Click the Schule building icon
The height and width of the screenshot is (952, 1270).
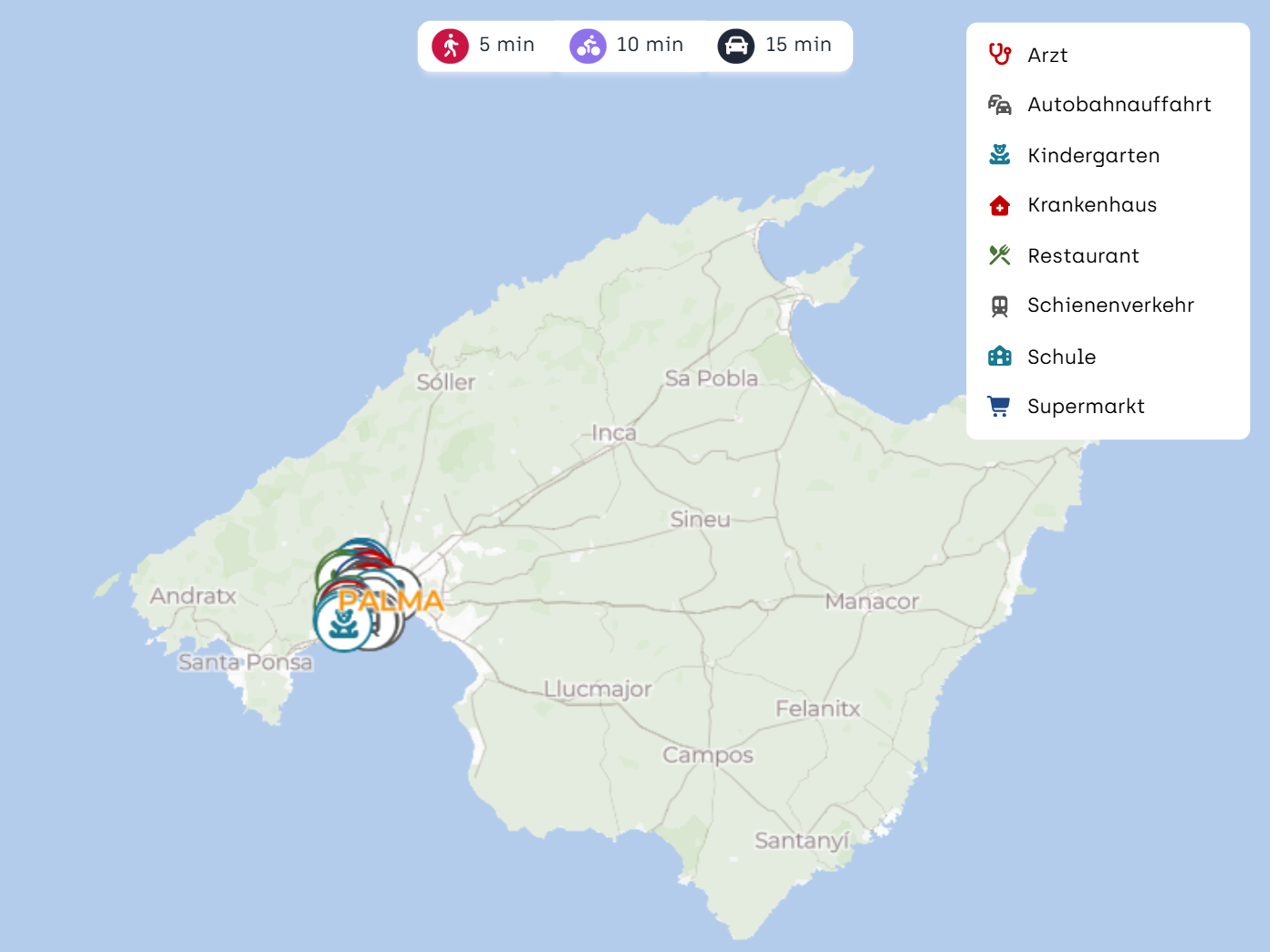[x=1000, y=357]
